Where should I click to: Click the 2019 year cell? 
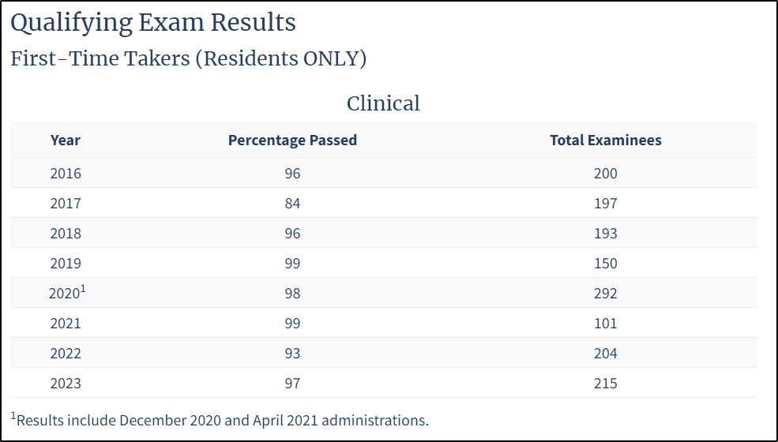click(66, 264)
